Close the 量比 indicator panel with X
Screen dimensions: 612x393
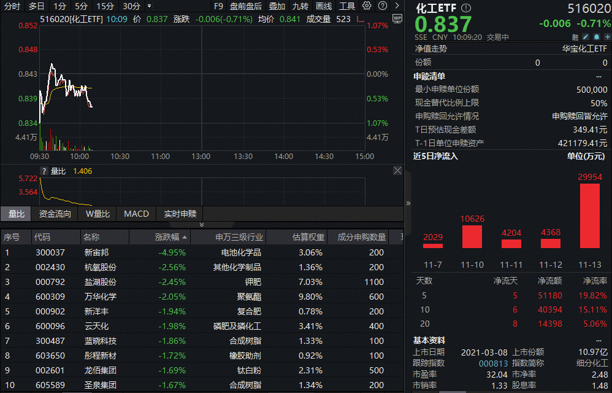point(397,171)
